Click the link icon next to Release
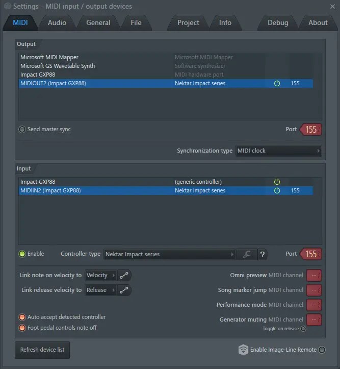The height and width of the screenshot is (369, 340). click(x=124, y=290)
